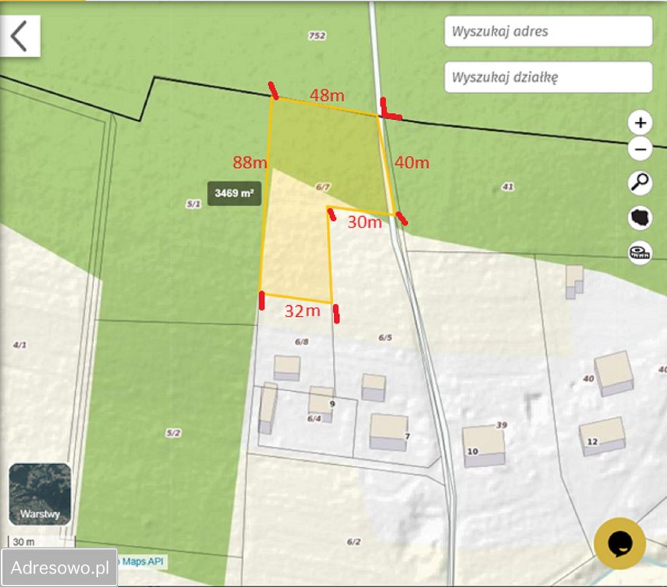667x587 pixels.
Task: Focus the 'Wyszukaj adres' search field
Action: tap(548, 31)
